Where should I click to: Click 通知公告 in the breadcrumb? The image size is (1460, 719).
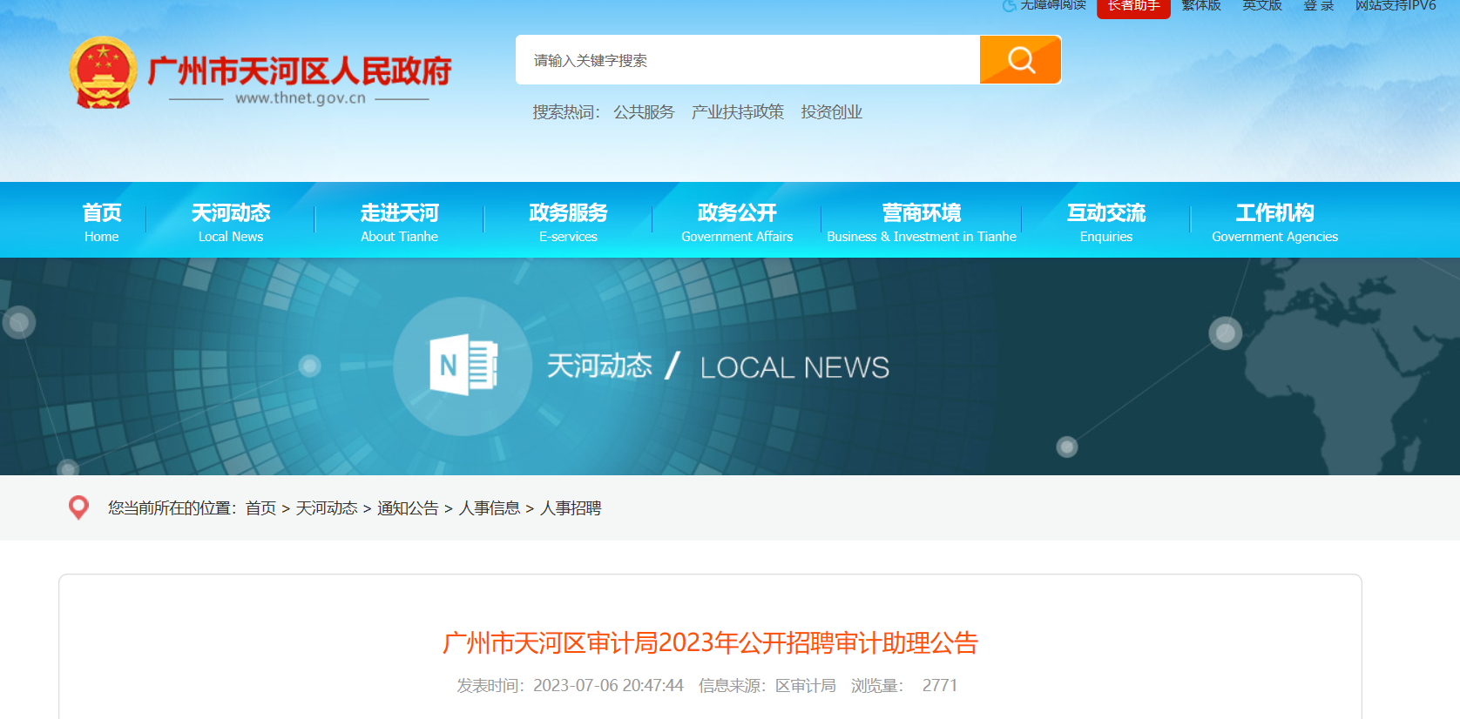click(408, 508)
